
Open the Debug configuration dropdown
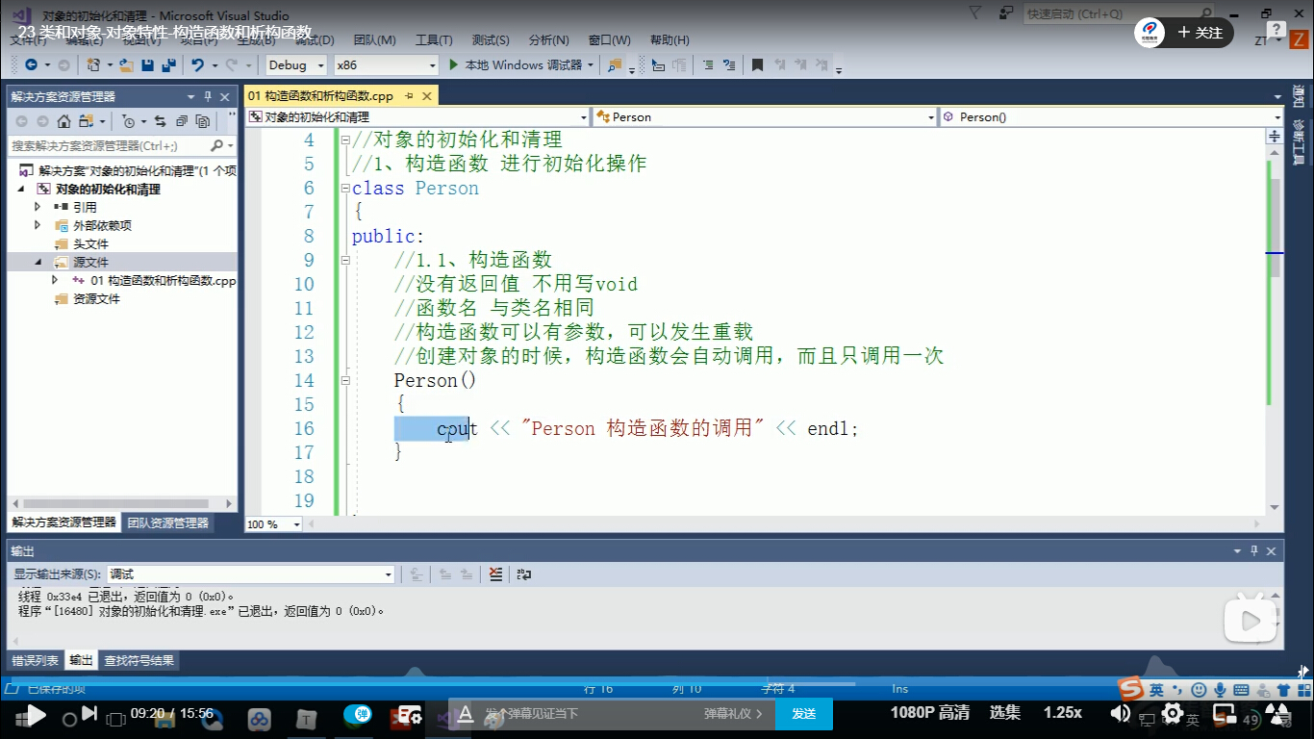[300, 65]
